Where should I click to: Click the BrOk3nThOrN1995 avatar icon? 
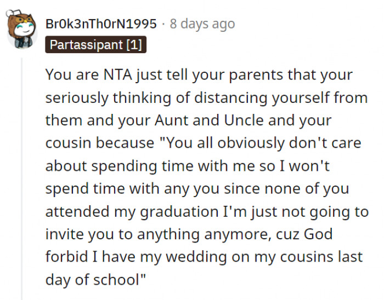(21, 30)
